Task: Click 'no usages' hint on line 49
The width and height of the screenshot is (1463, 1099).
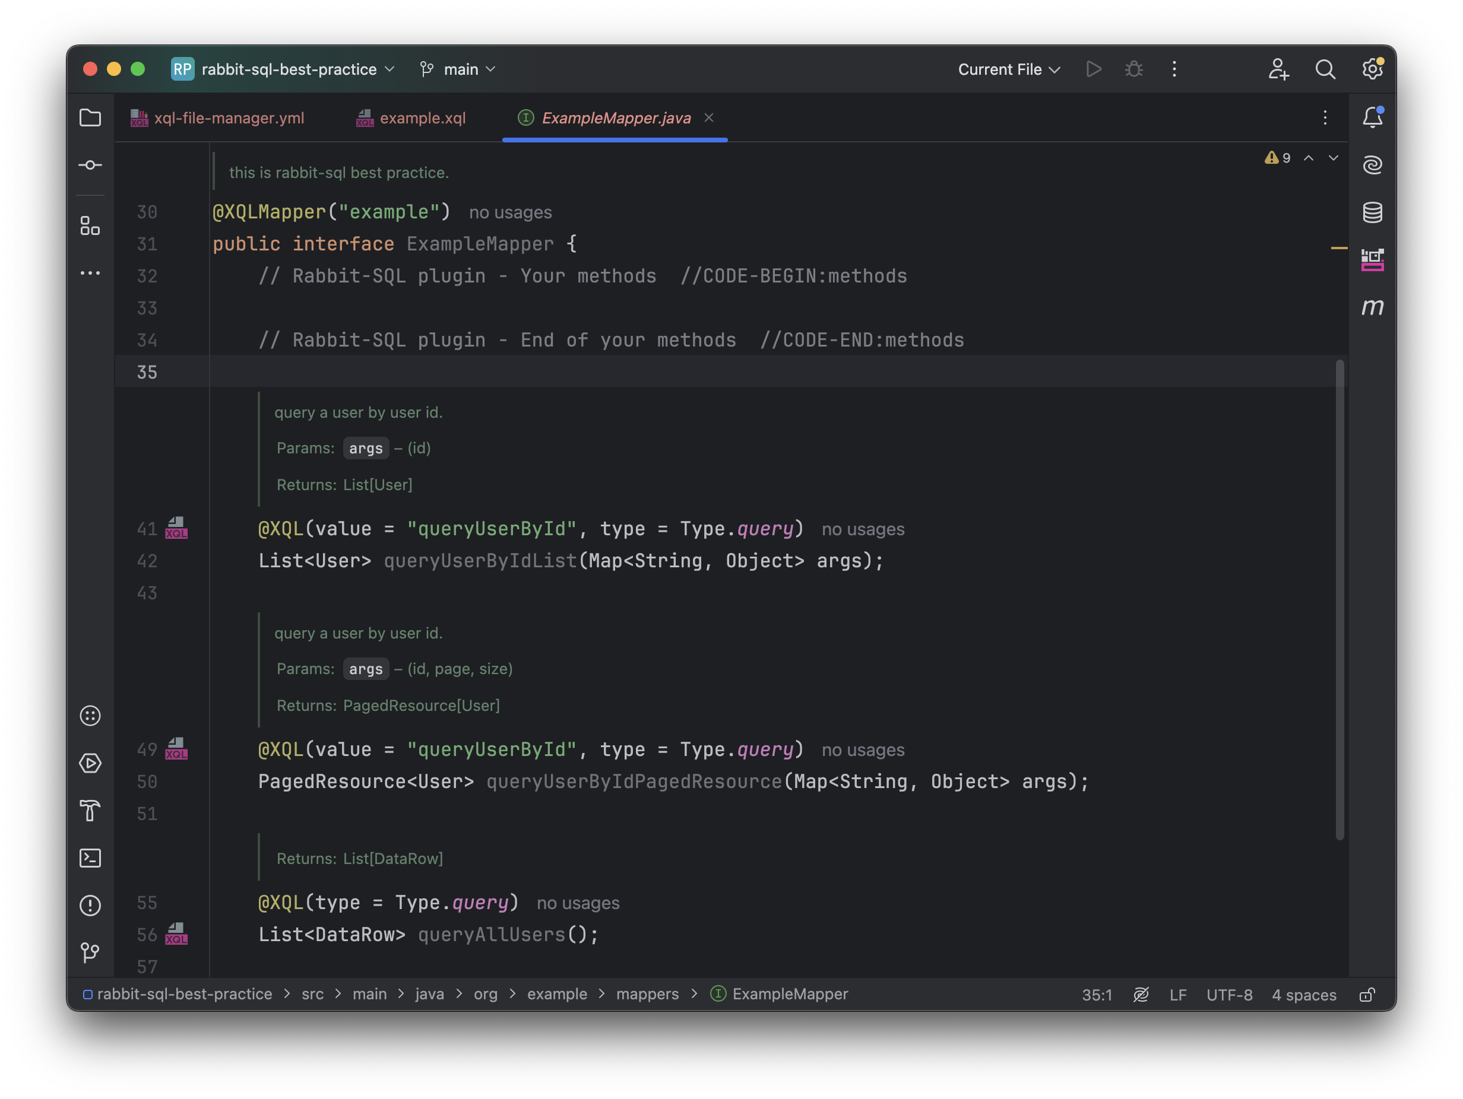Action: click(863, 750)
